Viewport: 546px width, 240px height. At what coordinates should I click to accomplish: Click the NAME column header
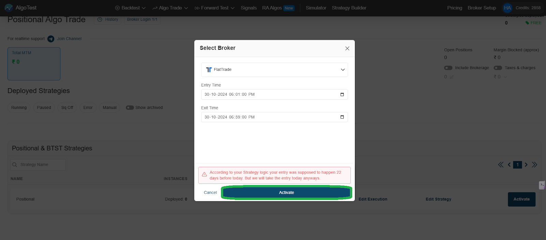coord(16,179)
